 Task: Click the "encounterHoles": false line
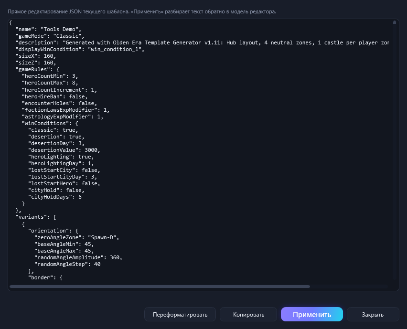point(59,103)
